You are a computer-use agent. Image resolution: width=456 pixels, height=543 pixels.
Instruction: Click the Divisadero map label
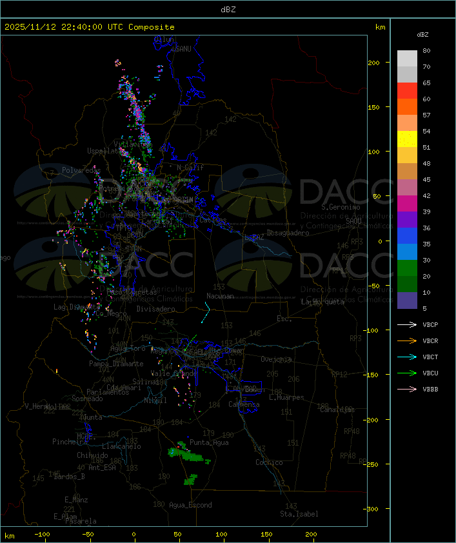(x=155, y=309)
